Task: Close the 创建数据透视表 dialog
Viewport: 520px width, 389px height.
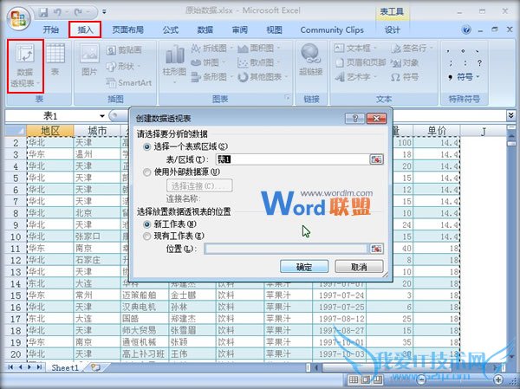Action: click(376, 119)
